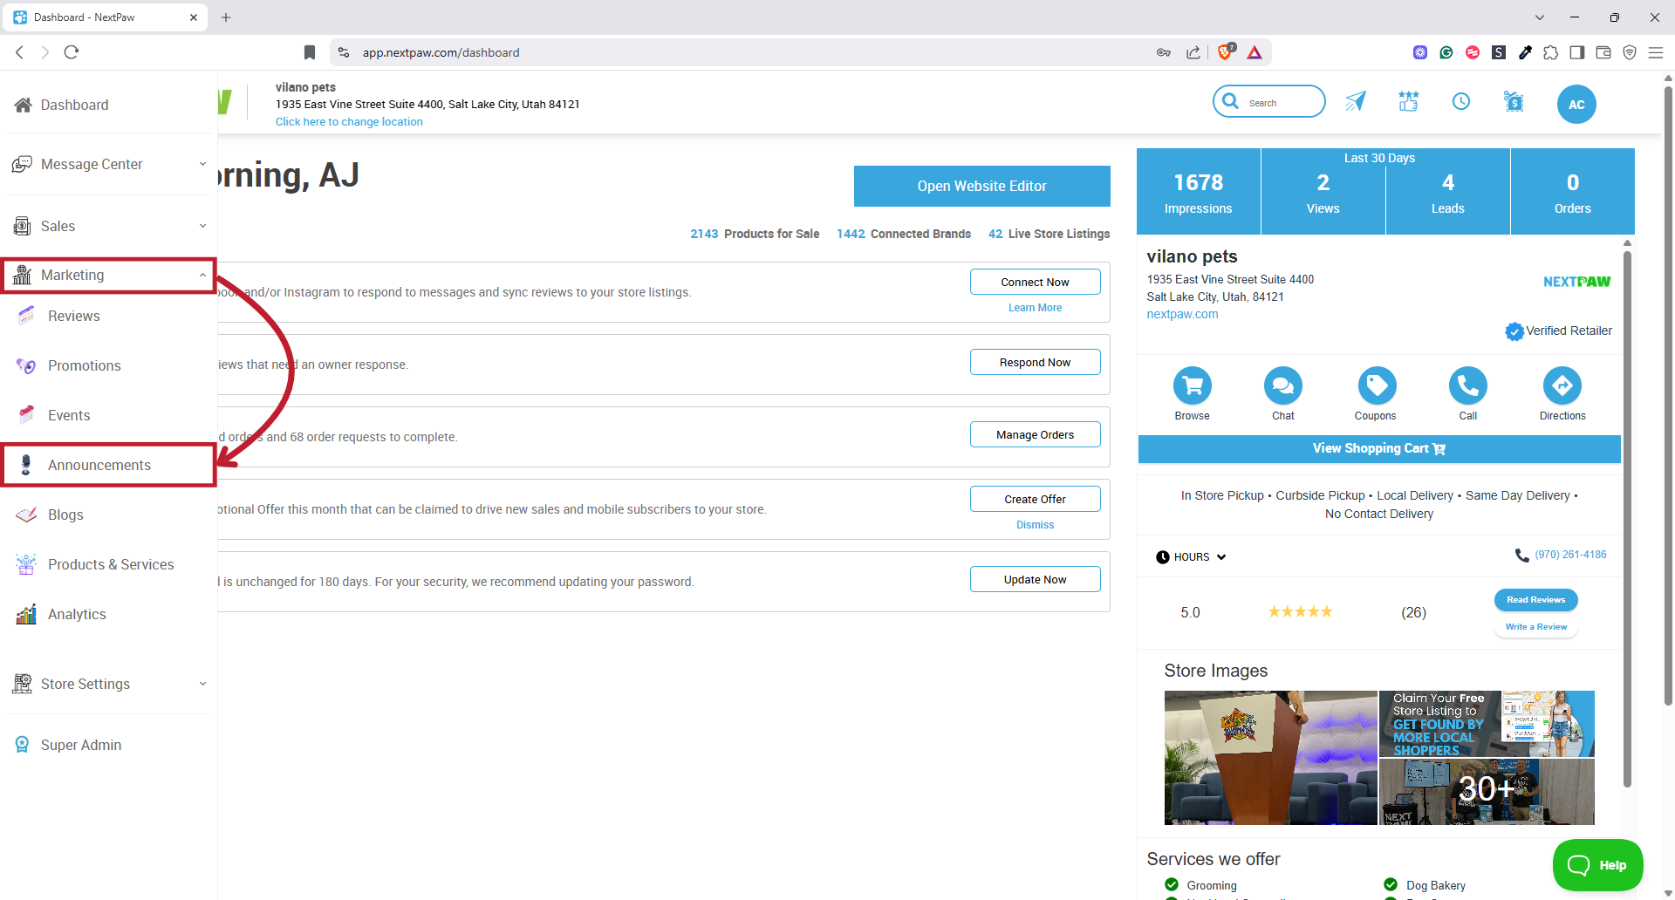1675x900 pixels.
Task: Open the green Help chat widget
Action: pos(1597,865)
